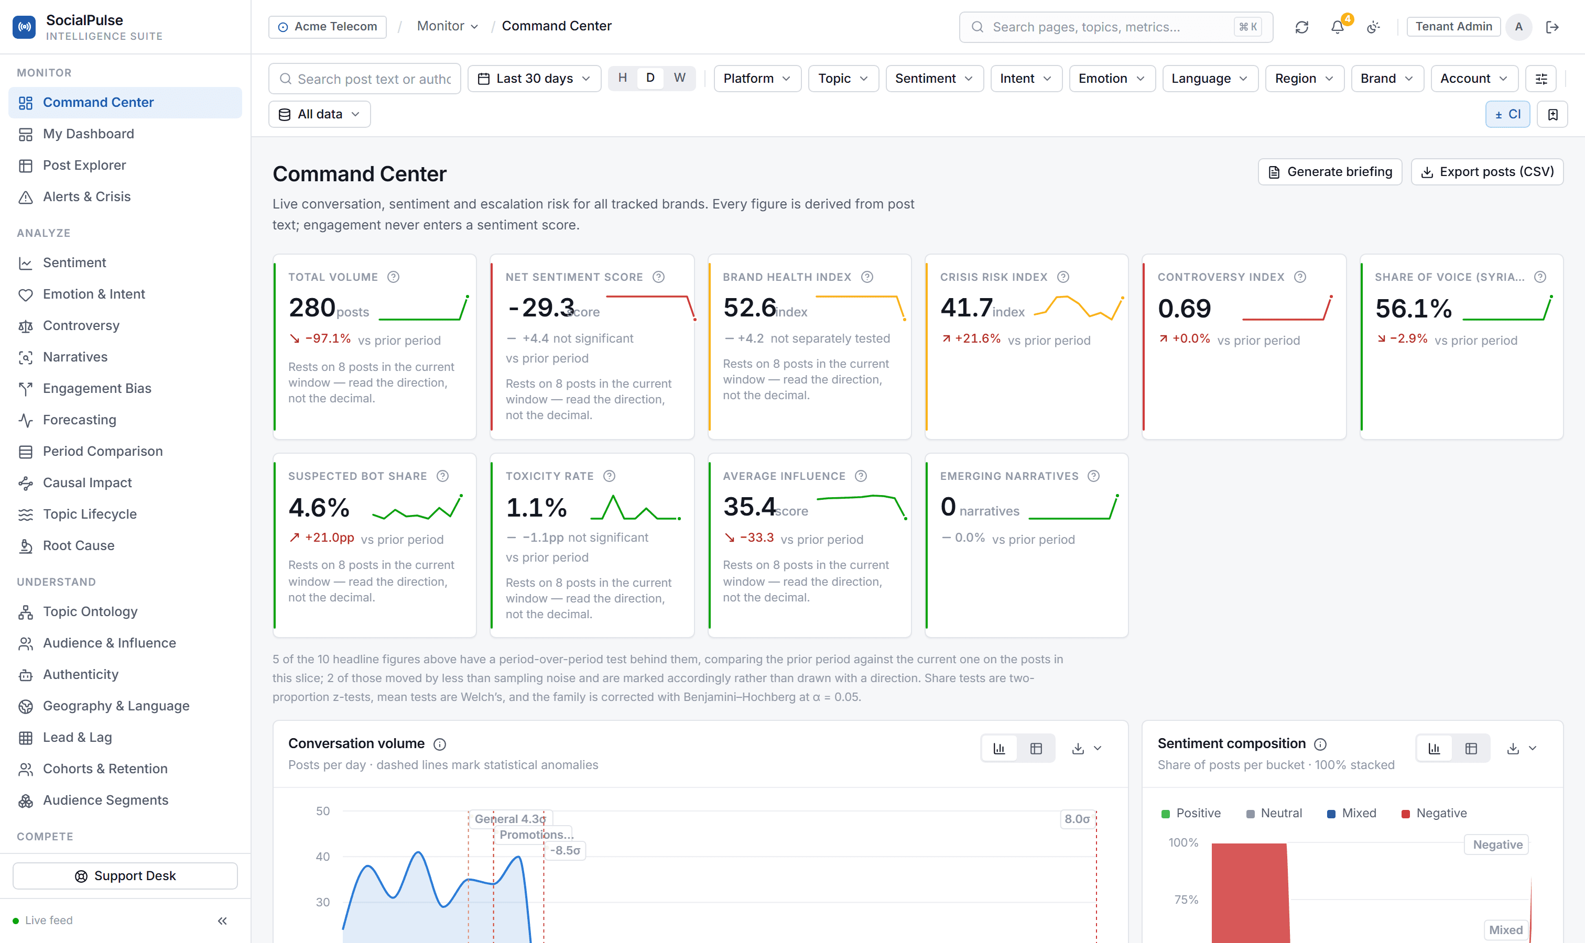Toggle the dark mode theme icon
This screenshot has width=1585, height=943.
[1373, 27]
